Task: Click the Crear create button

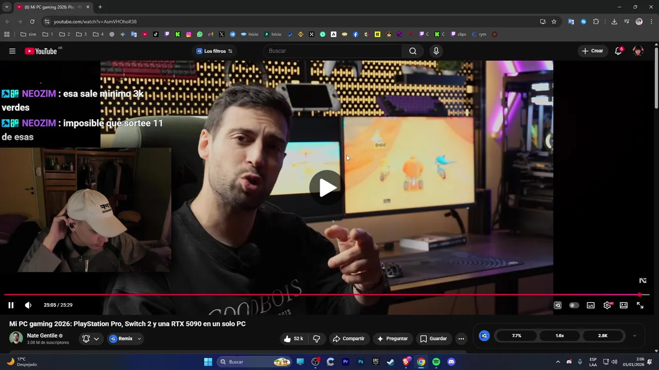Action: pyautogui.click(x=593, y=51)
